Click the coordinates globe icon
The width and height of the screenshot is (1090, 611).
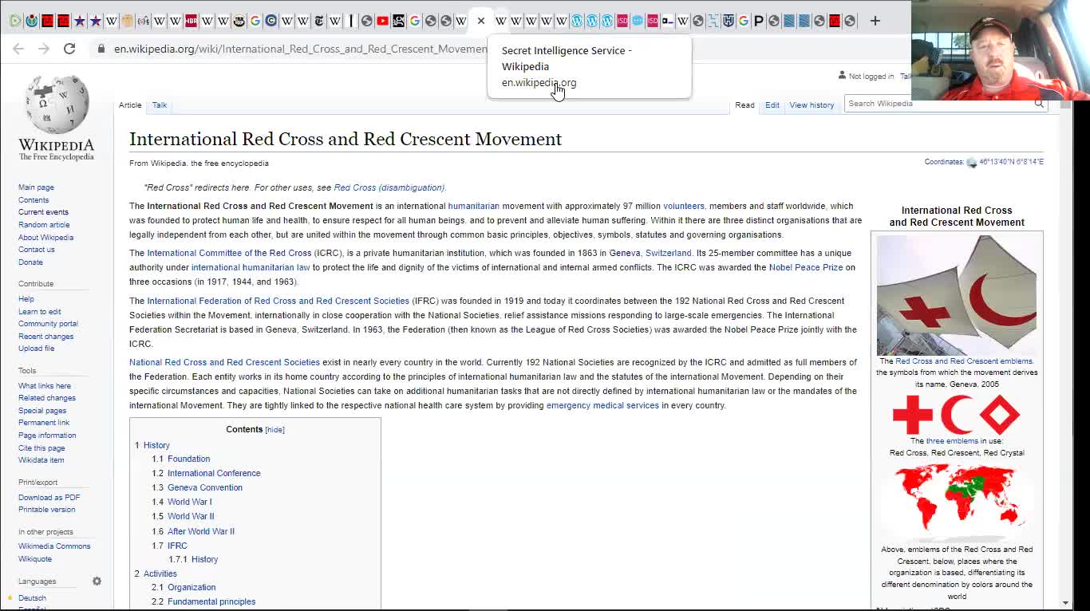pos(971,163)
